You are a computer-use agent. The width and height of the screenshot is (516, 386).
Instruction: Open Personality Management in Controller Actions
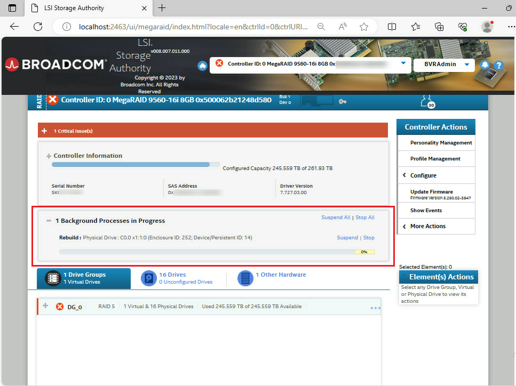pos(441,143)
